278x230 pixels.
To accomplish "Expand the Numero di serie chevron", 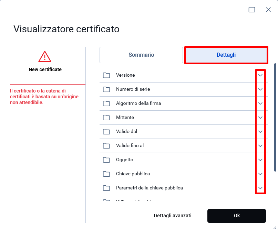I will click(x=260, y=89).
